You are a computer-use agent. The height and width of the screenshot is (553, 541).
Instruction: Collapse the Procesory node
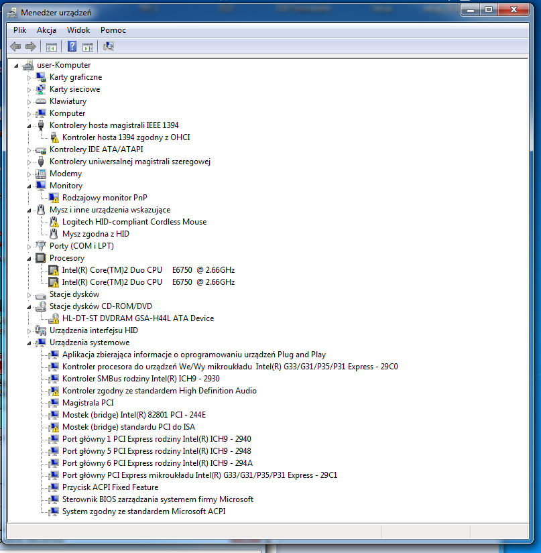(x=29, y=259)
